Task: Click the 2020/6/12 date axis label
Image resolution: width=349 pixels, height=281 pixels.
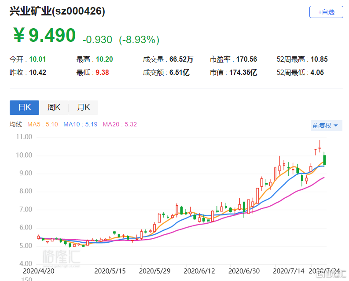Action: 199,271
